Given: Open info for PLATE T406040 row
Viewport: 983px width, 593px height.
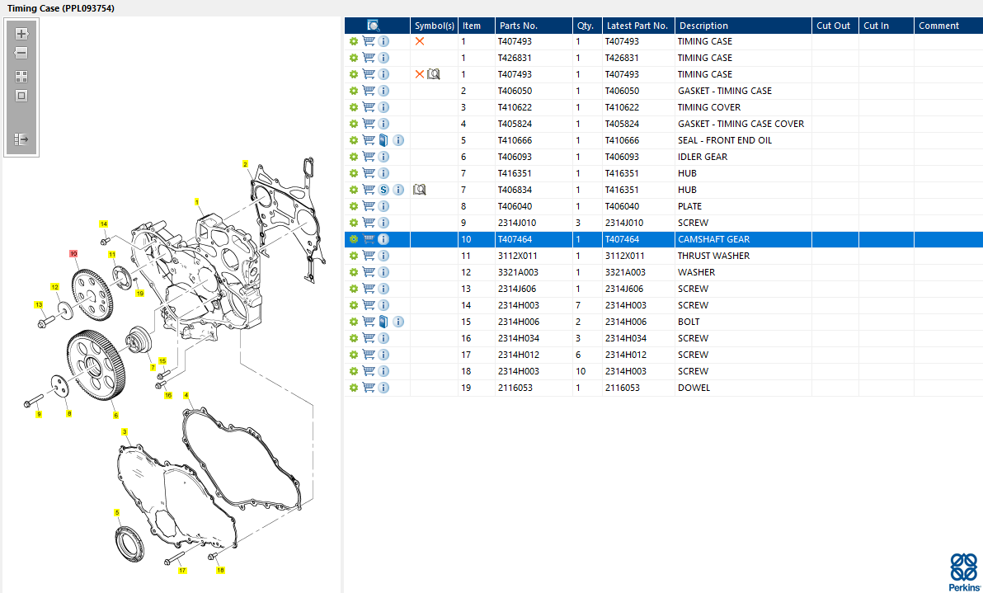Looking at the screenshot, I should (383, 206).
